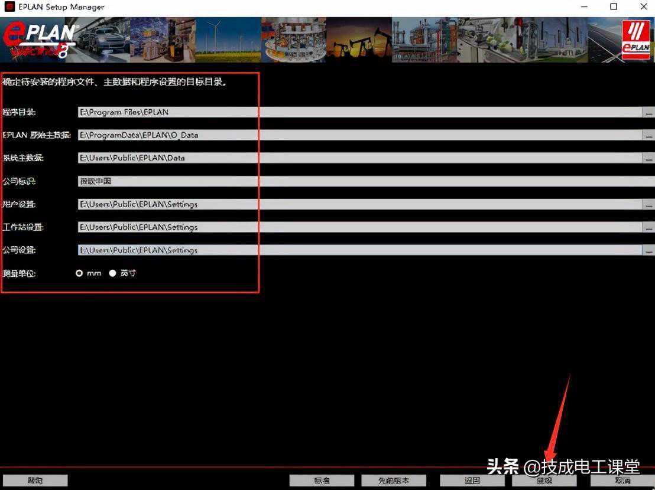The width and height of the screenshot is (655, 490).
Task: Browse for the 用户设置 folder
Action: [x=648, y=204]
